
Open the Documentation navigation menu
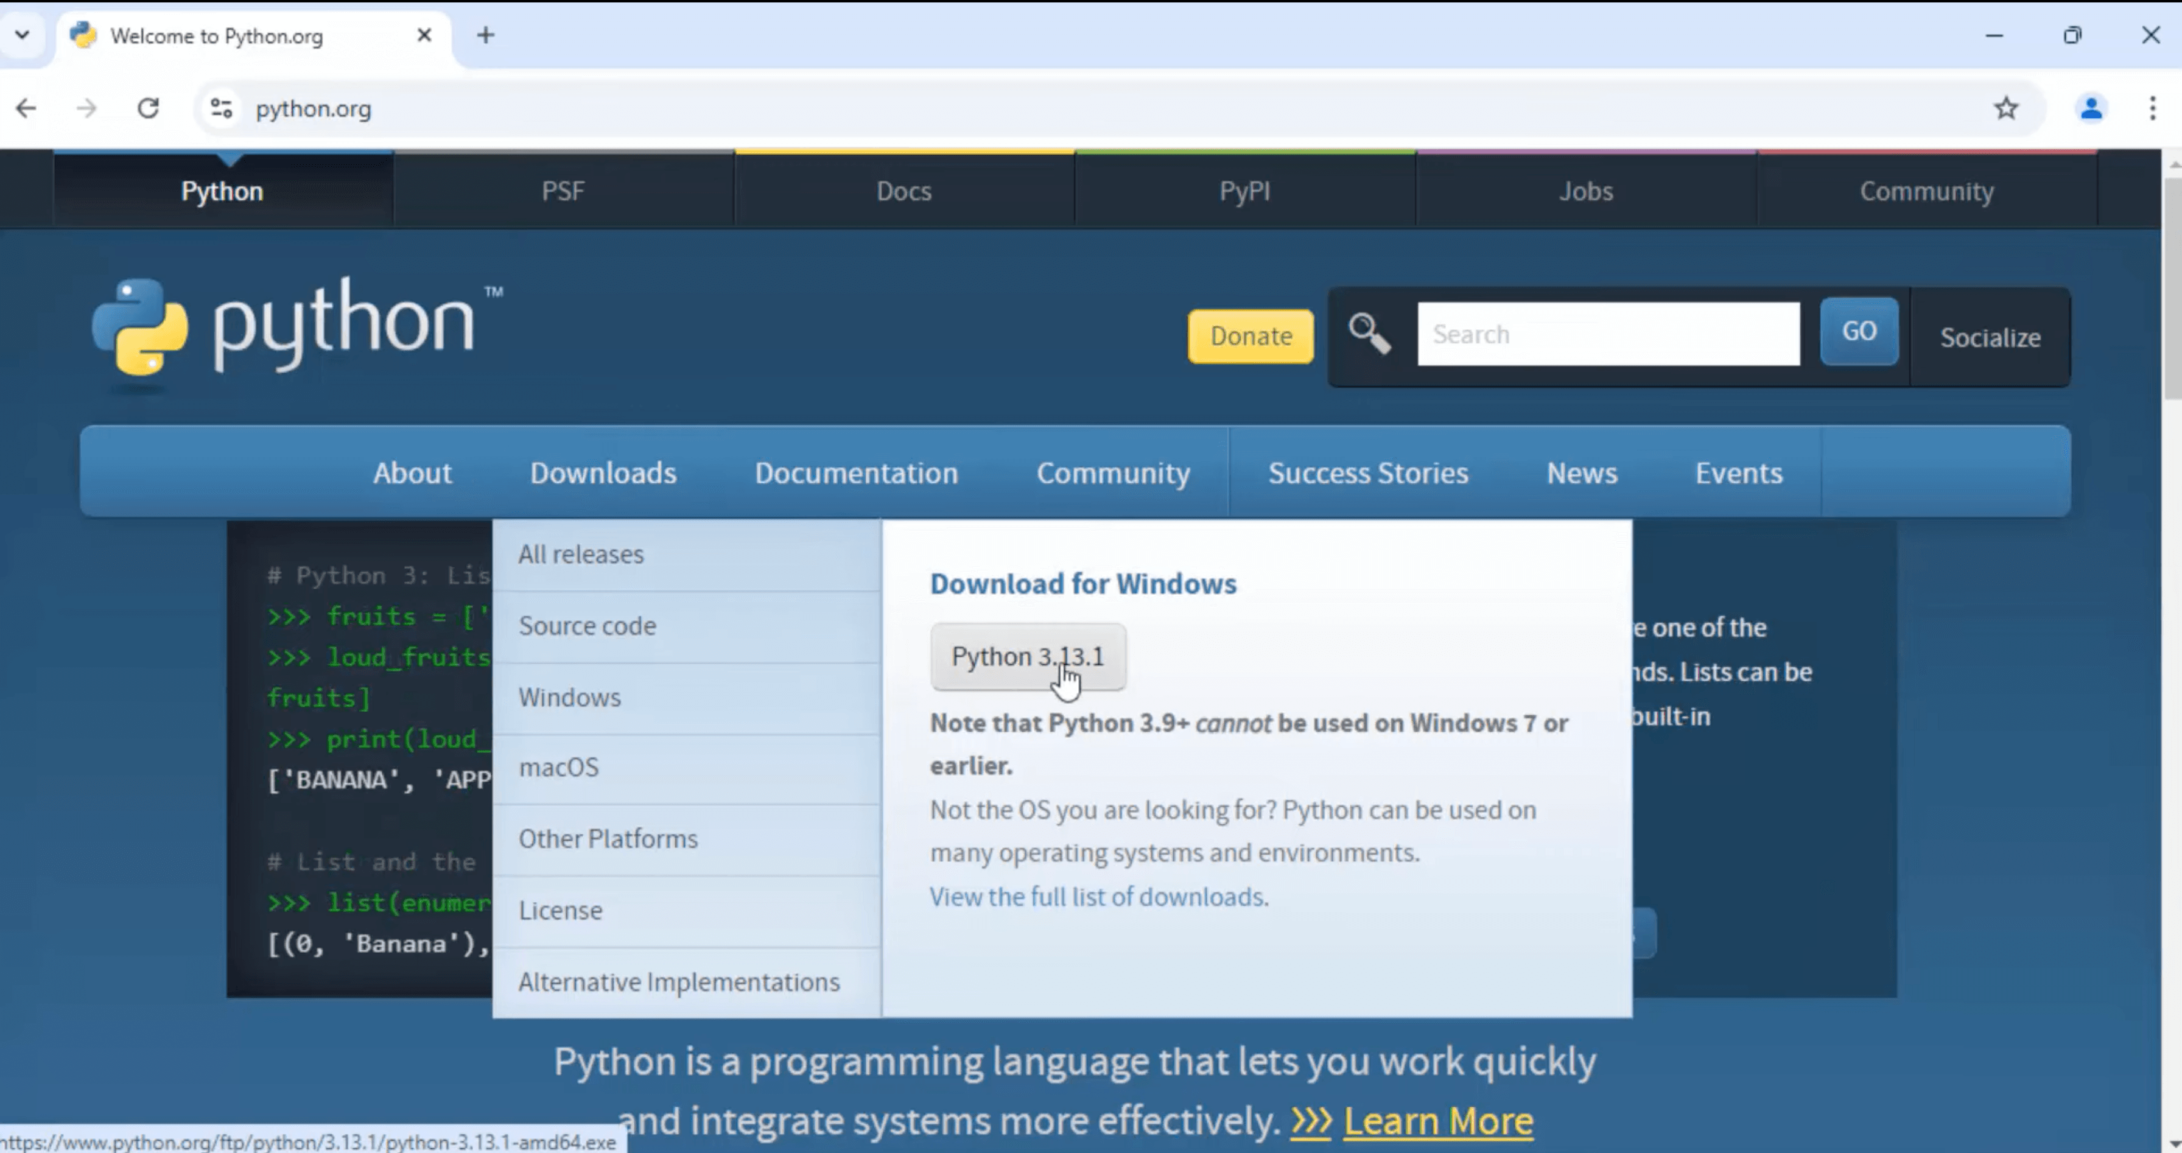pos(857,473)
